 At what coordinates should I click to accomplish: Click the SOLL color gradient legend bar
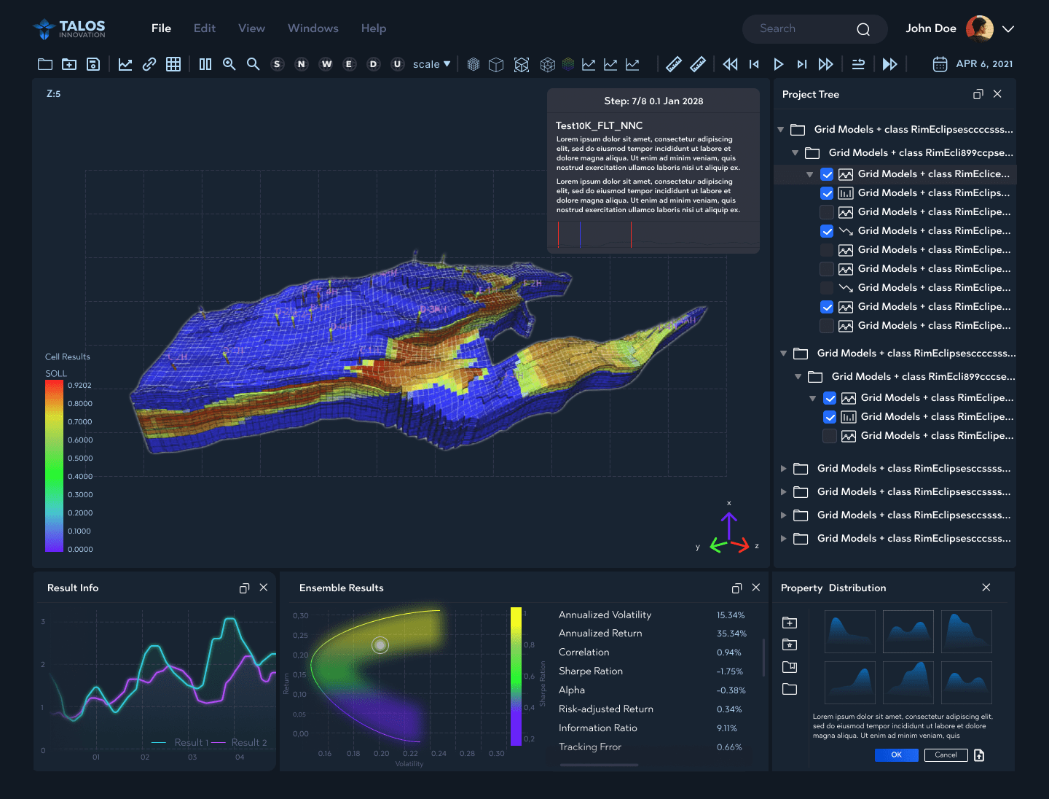click(55, 467)
